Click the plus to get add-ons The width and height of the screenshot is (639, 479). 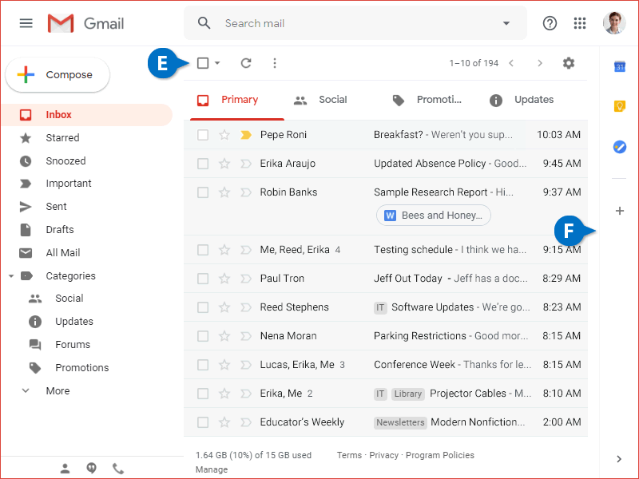click(x=620, y=211)
